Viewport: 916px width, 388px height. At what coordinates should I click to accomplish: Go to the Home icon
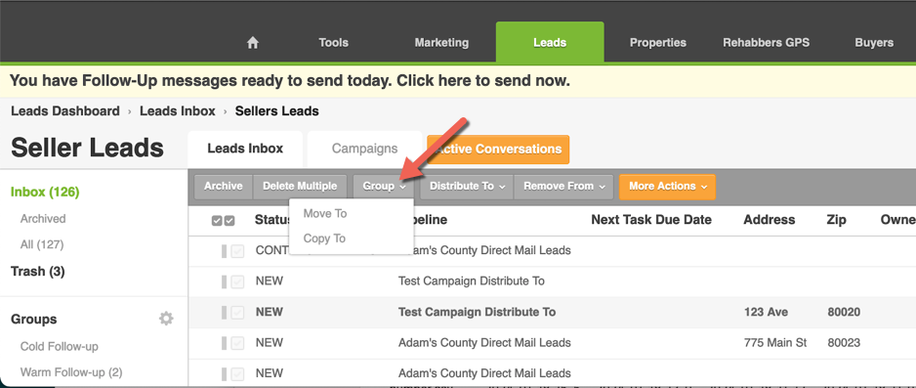click(x=252, y=43)
